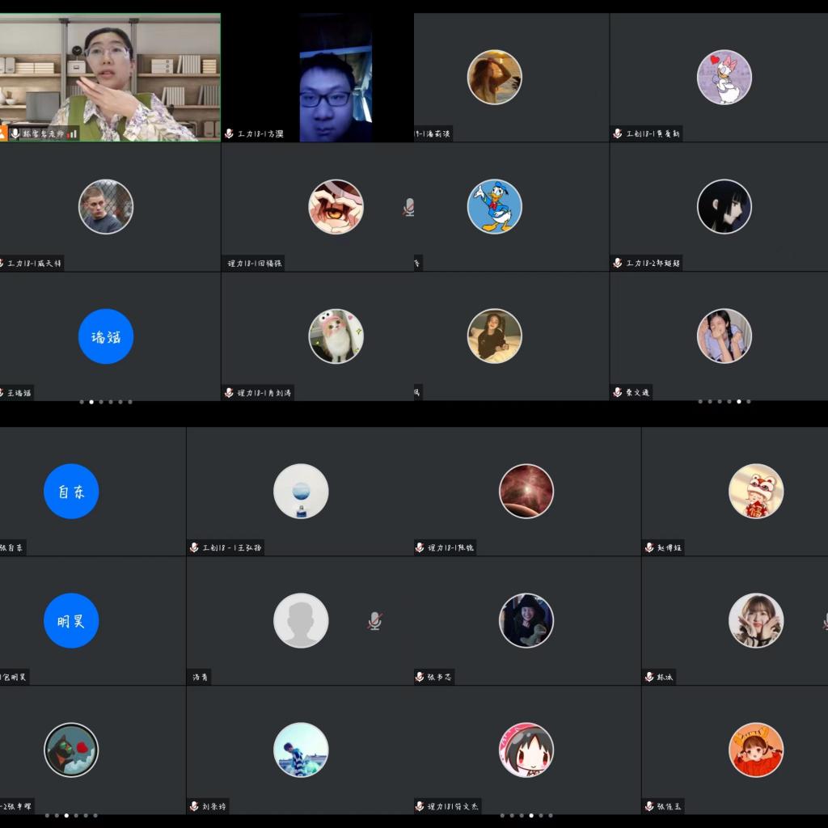828x828 pixels.
Task: Open the blue 自东 participant avatar
Action: click(71, 491)
